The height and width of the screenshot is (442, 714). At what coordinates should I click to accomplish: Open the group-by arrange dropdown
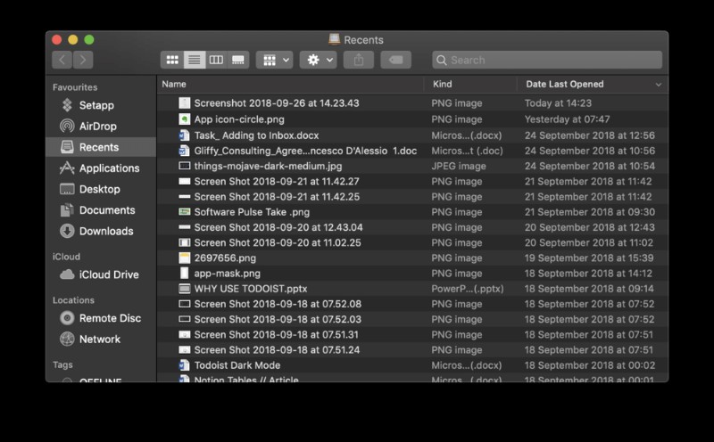(275, 60)
